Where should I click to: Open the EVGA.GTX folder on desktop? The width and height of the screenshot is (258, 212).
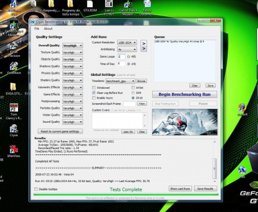(13, 89)
